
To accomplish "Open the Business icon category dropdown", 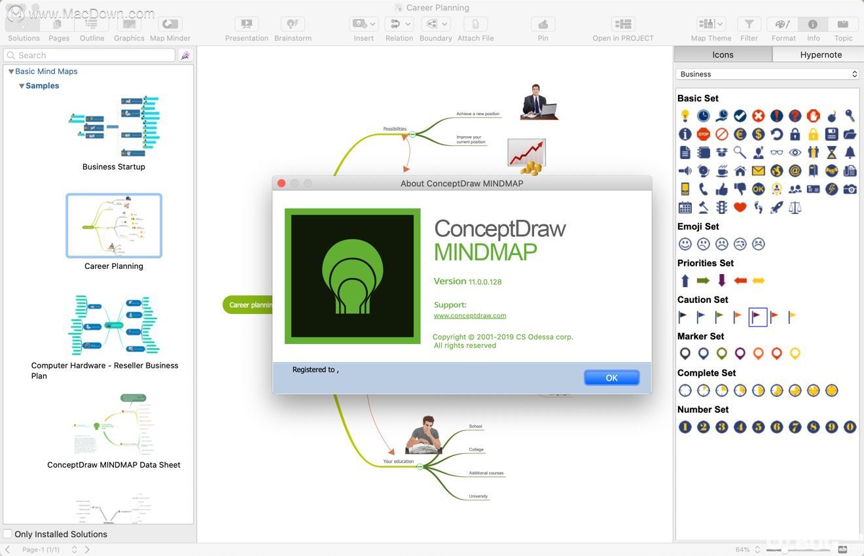I will click(768, 74).
